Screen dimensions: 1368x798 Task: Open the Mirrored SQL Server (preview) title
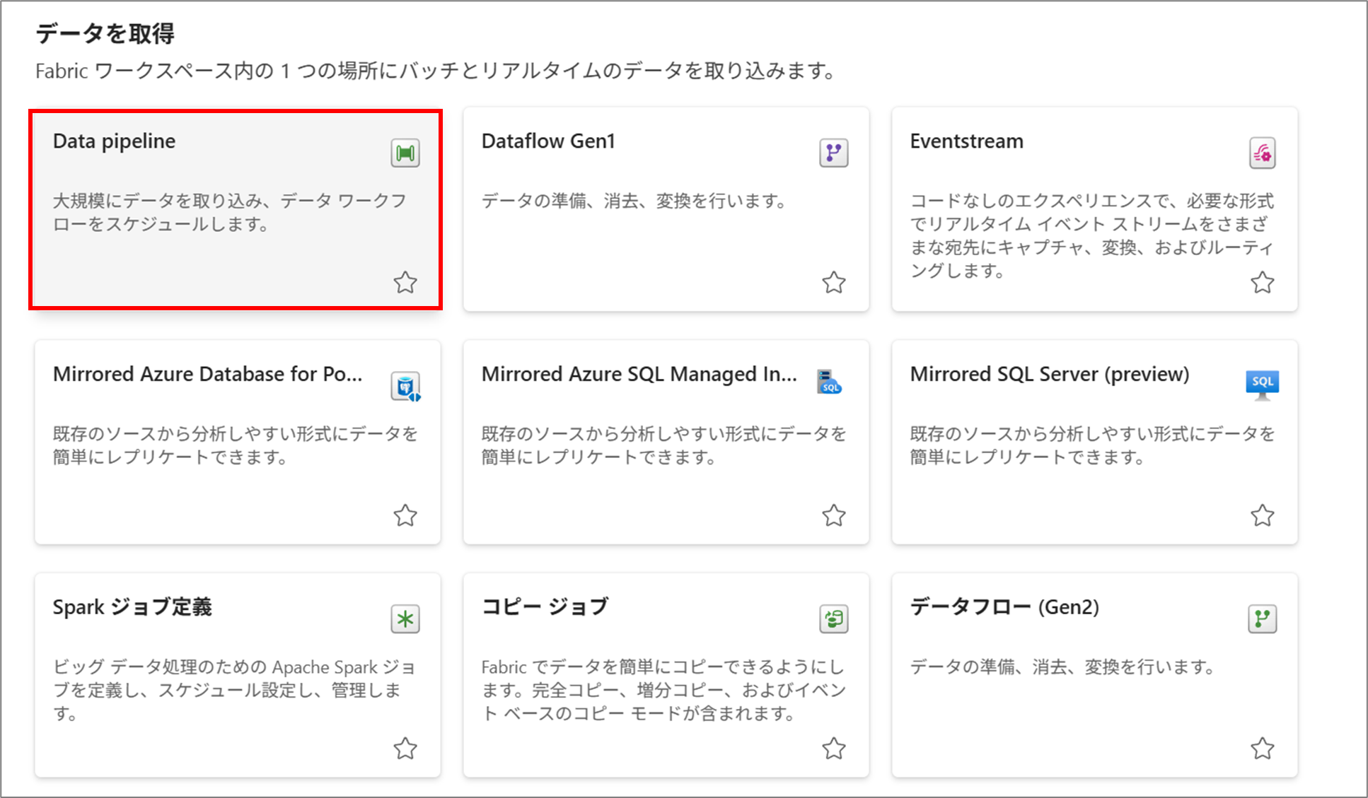[x=1050, y=374]
